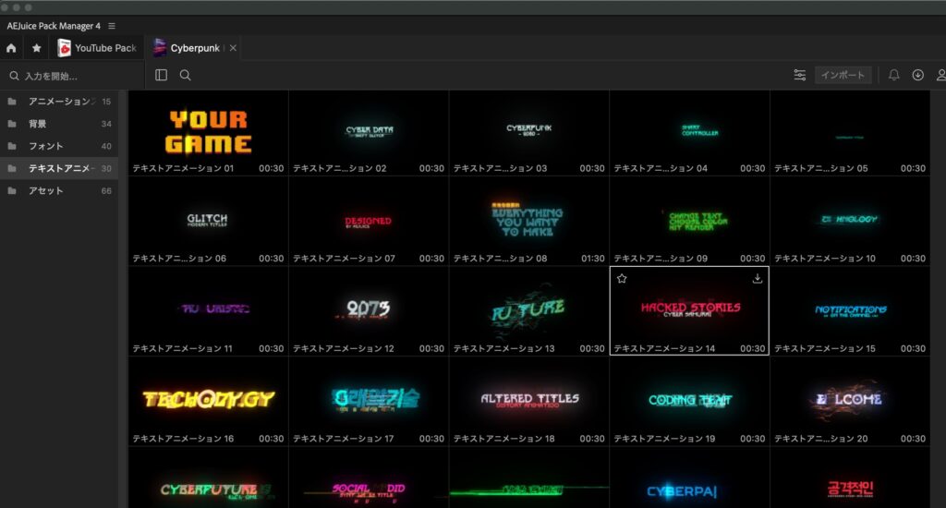Click the Cyberpunk pack tab icon
The width and height of the screenshot is (946, 508).
159,48
